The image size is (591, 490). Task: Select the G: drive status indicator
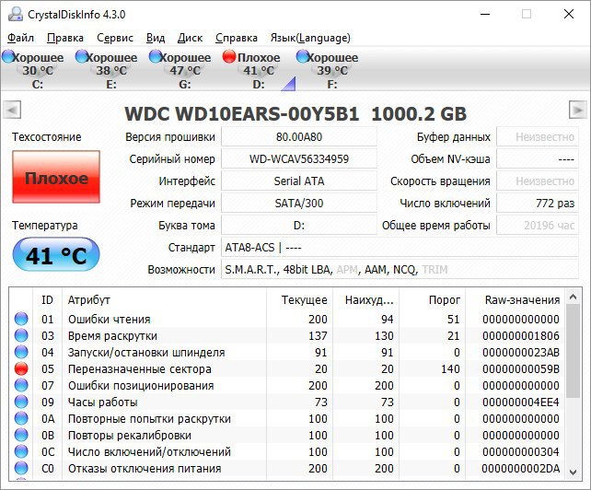[x=155, y=57]
